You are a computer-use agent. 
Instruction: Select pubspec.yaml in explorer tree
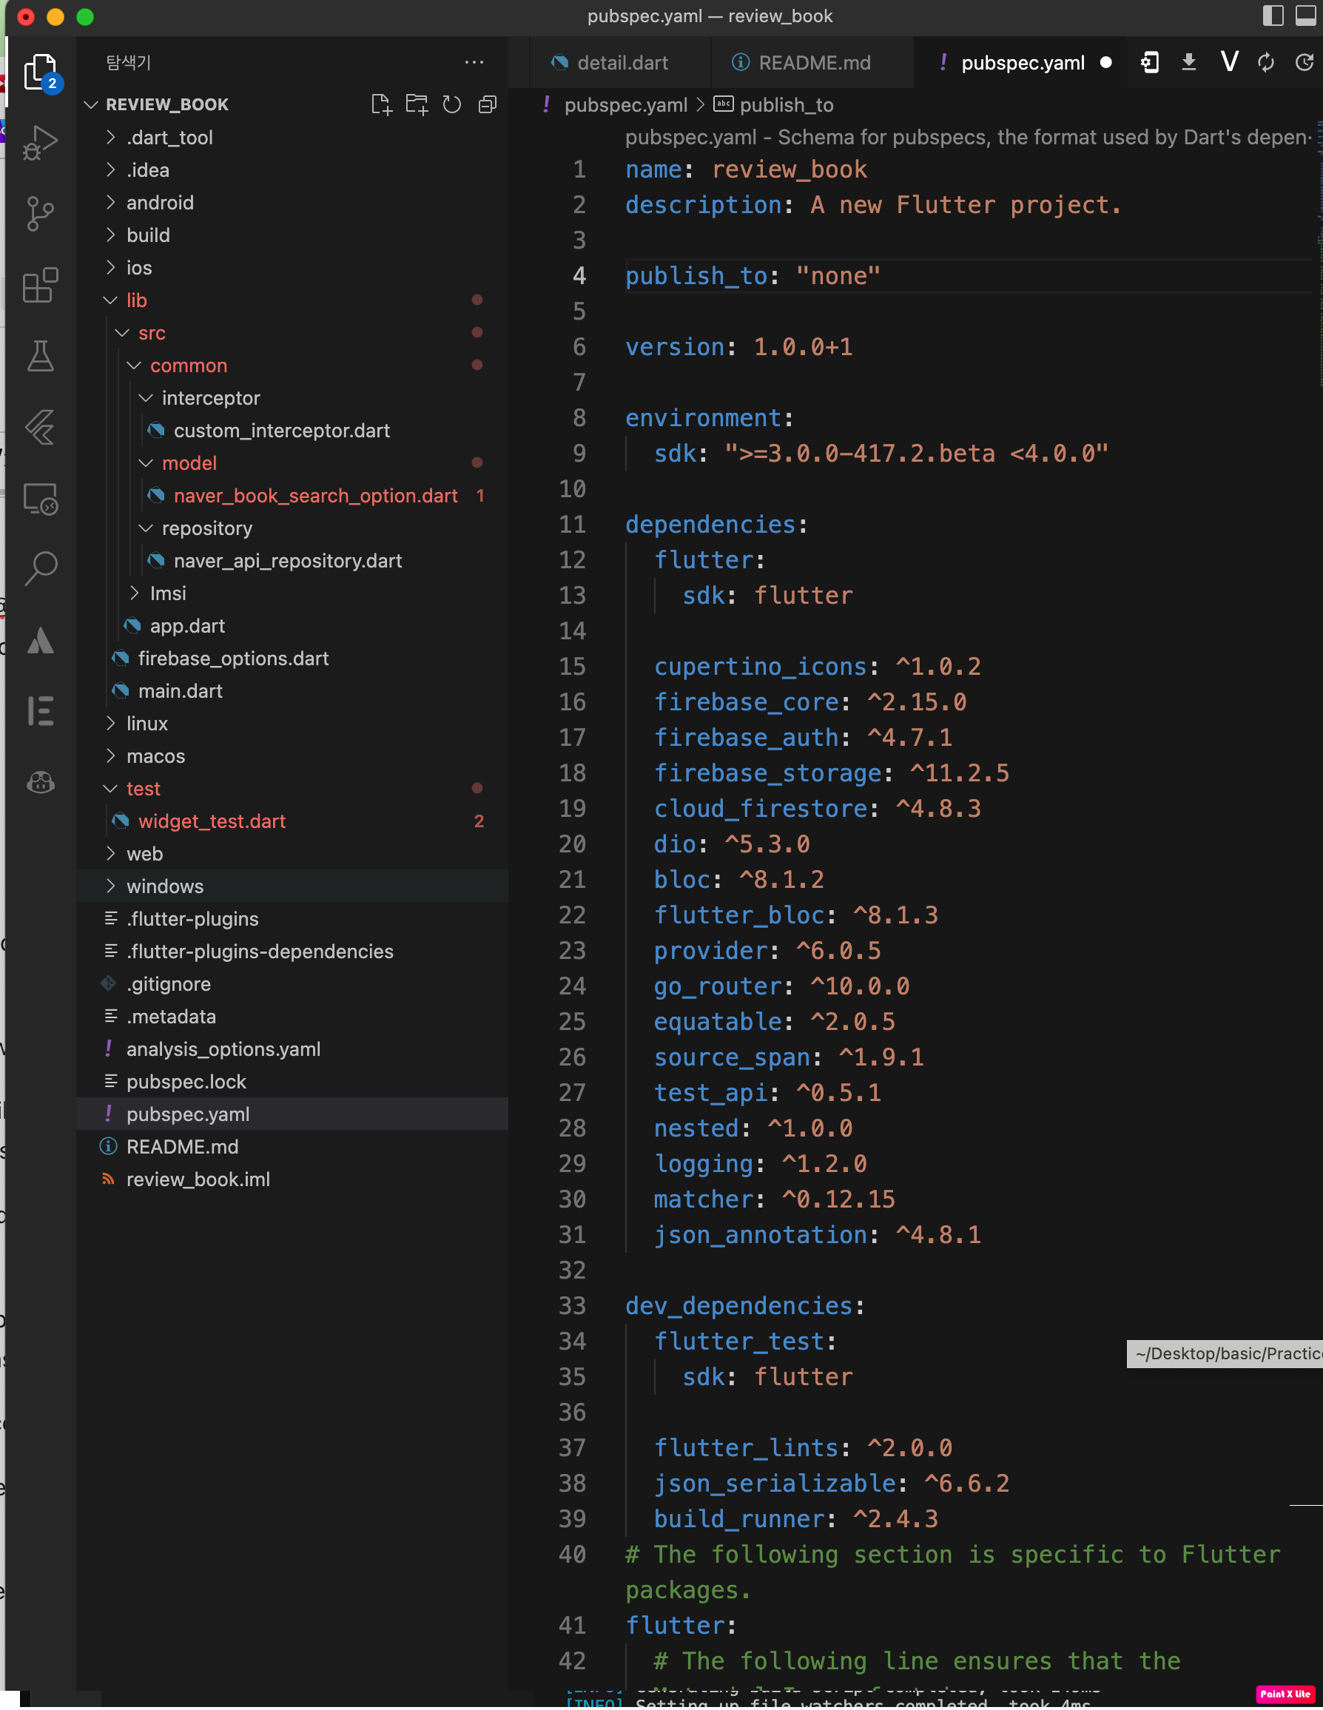292,1114
